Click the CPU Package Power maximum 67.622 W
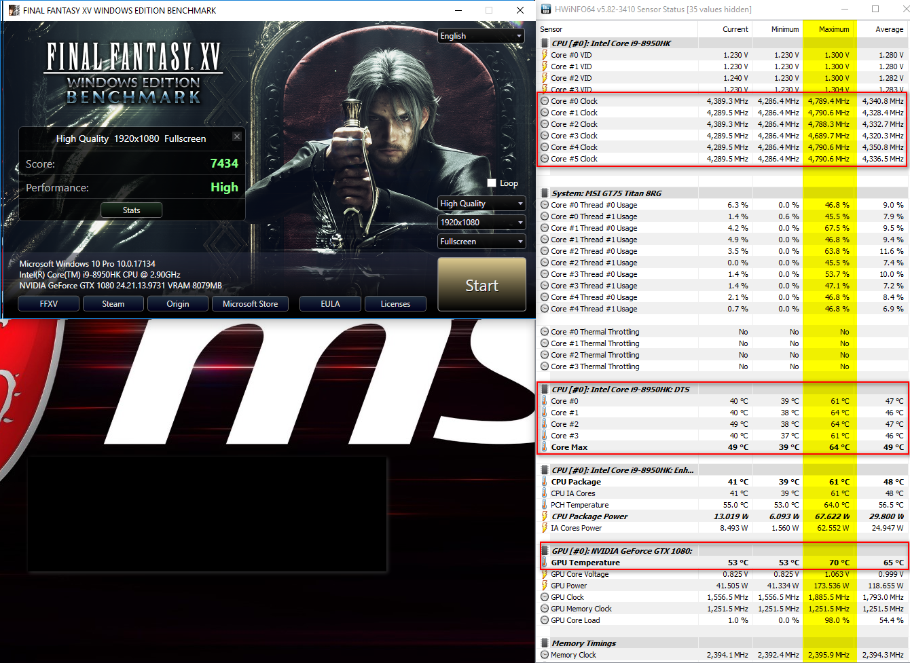This screenshot has height=663, width=910. pyautogui.click(x=832, y=516)
